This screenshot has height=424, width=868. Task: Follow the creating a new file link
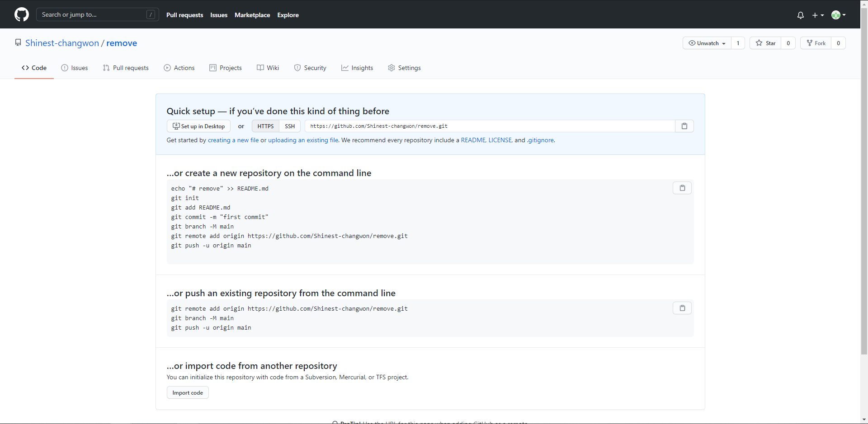tap(233, 140)
